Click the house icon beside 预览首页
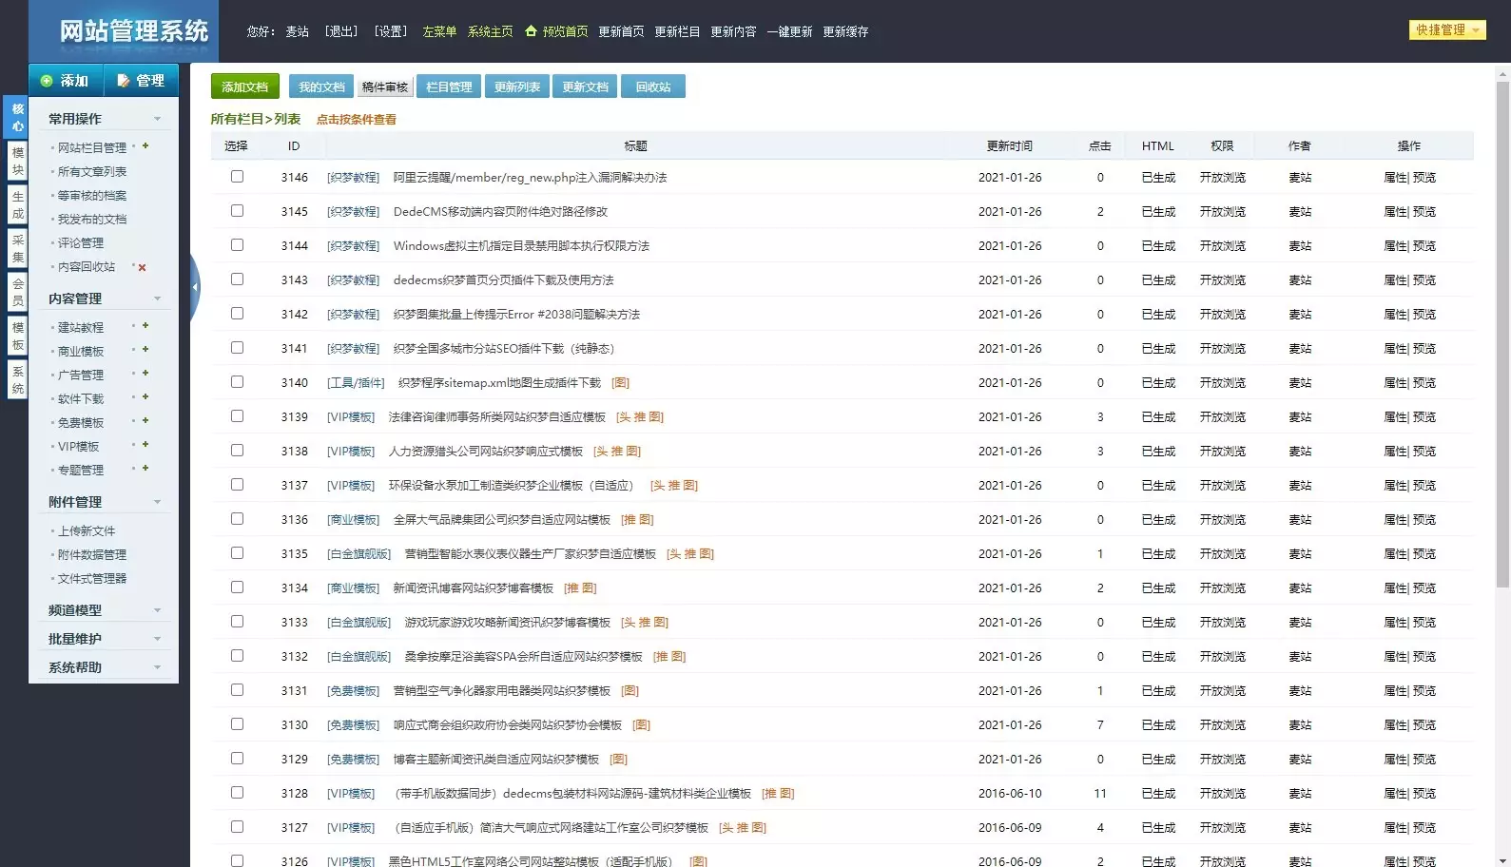 pos(531,31)
